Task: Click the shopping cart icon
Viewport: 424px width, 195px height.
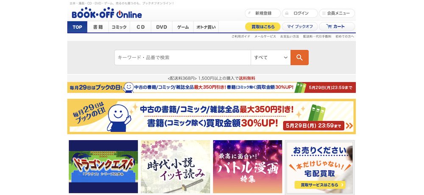Action: coord(329,26)
